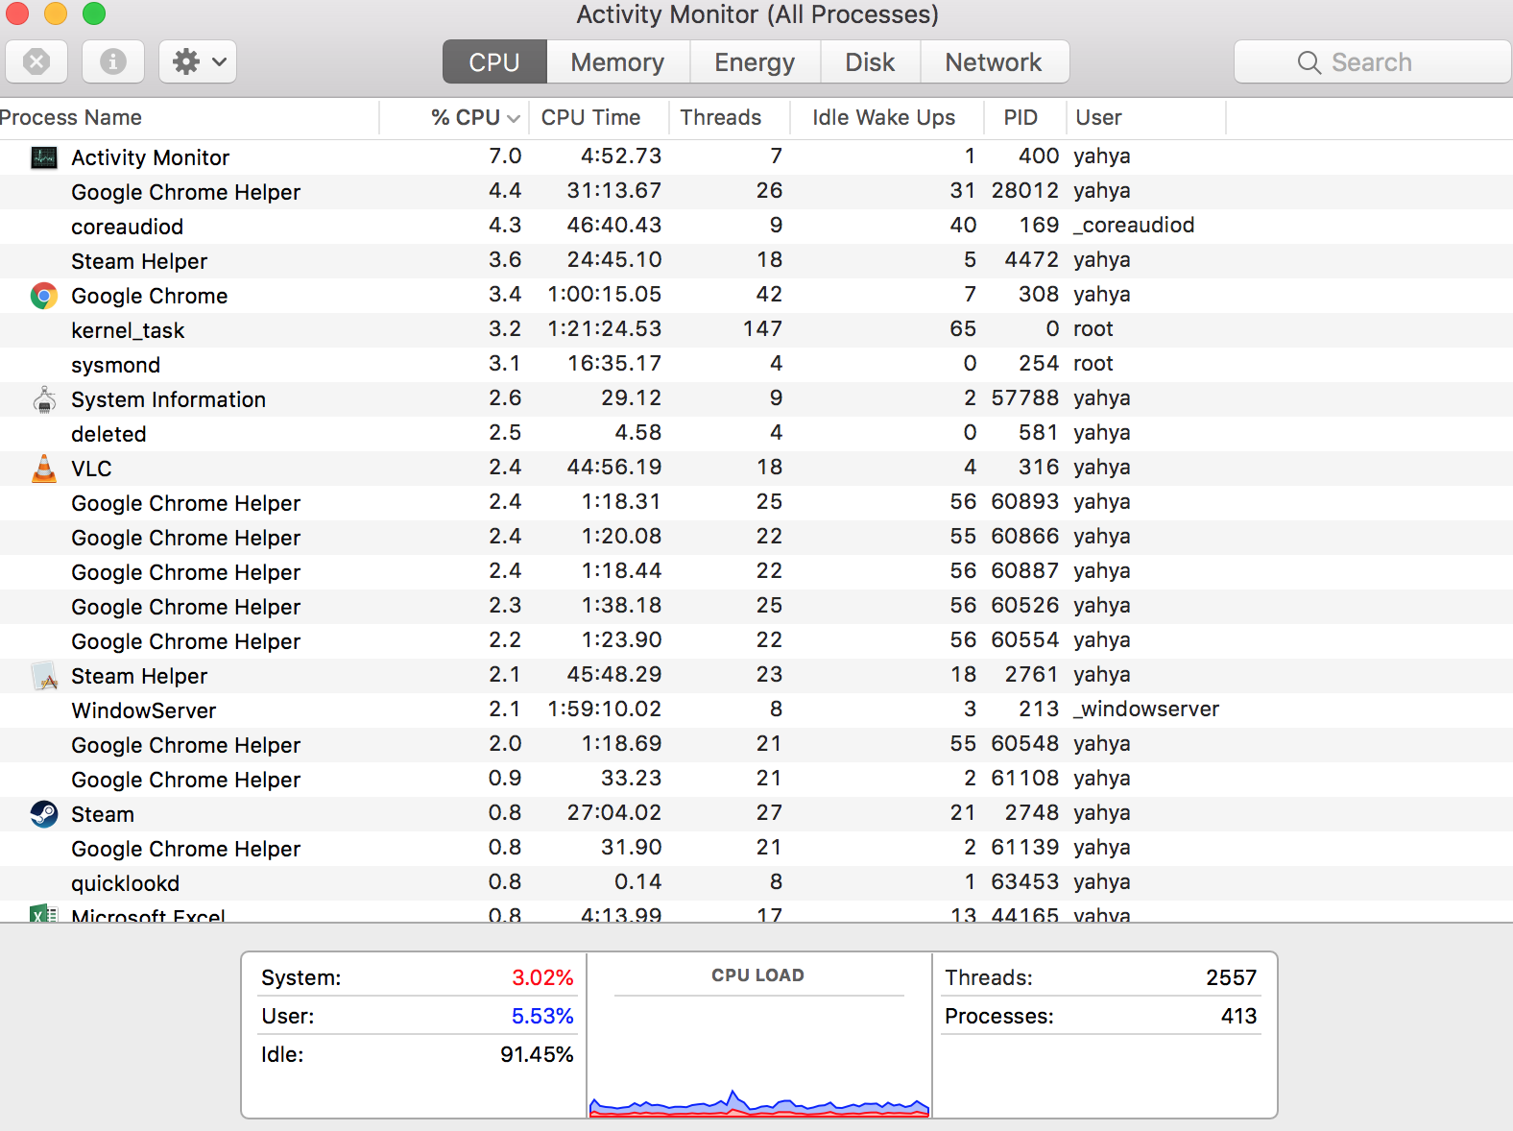
Task: Select the WindowServer process row
Action: (x=756, y=710)
